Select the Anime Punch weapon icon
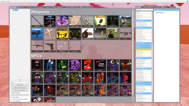The width and height of the screenshot is (189, 106). (x=125, y=21)
